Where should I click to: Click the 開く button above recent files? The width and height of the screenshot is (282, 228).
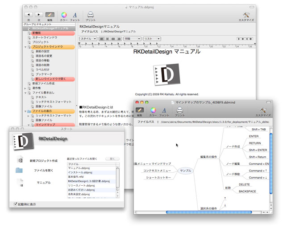pyautogui.click(x=112, y=159)
